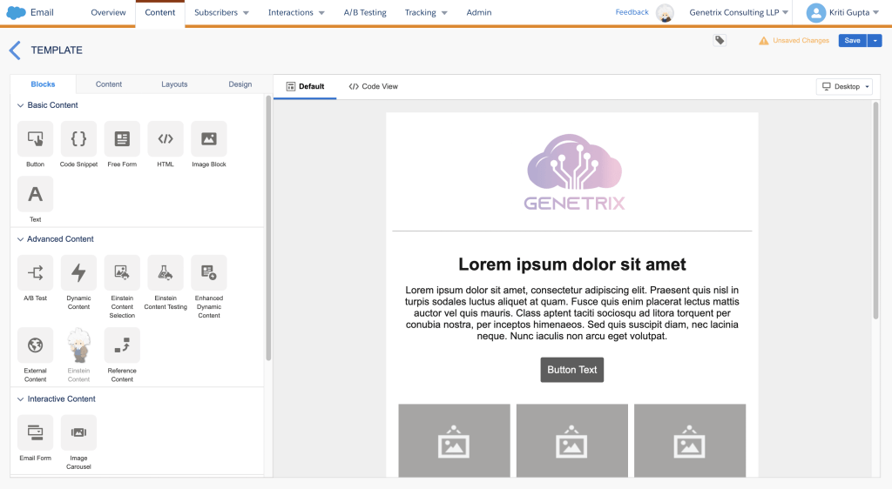Select the Code Snippet block
Viewport: 892px width, 489px height.
pyautogui.click(x=78, y=138)
